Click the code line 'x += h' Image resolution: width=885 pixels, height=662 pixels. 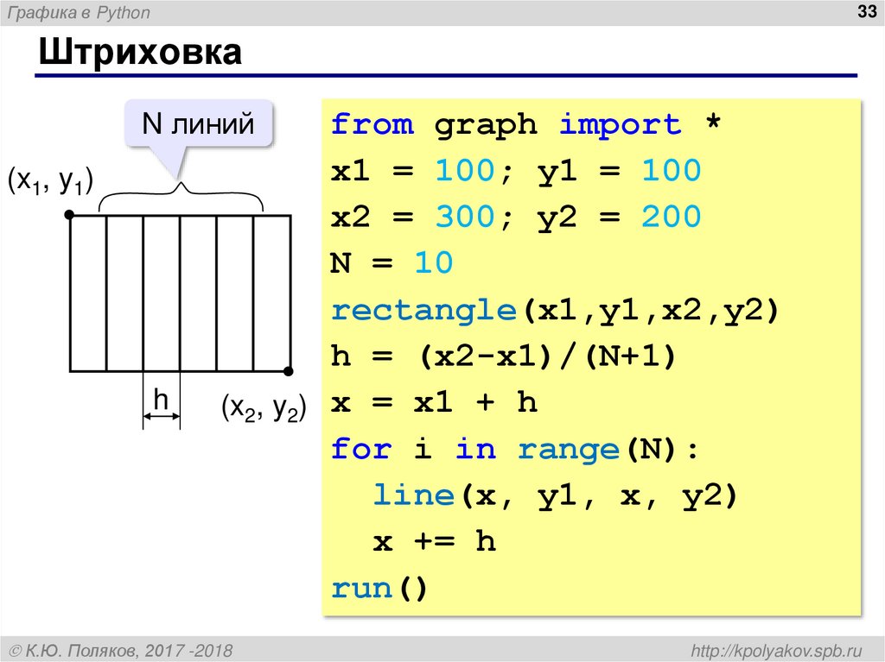(435, 542)
